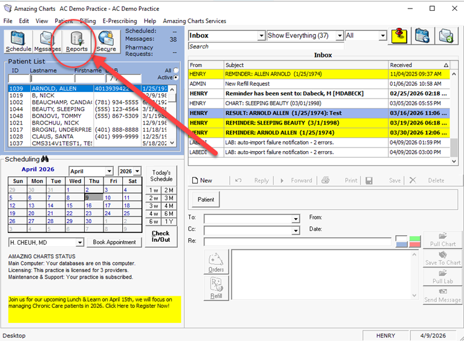
Task: Click the Book Appointment button
Action: 114,242
